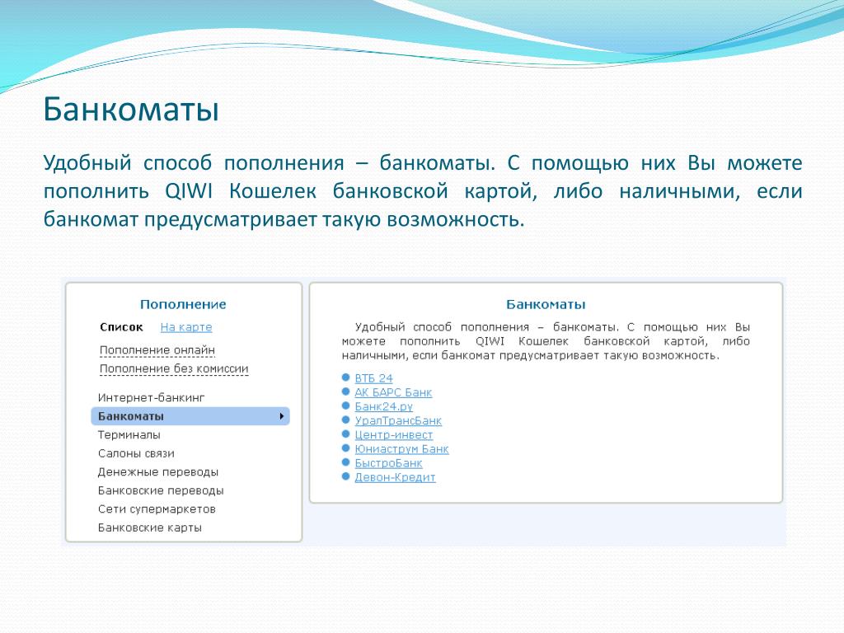Click the large Банкоматы slide title
The image size is (844, 633).
pyautogui.click(x=131, y=110)
